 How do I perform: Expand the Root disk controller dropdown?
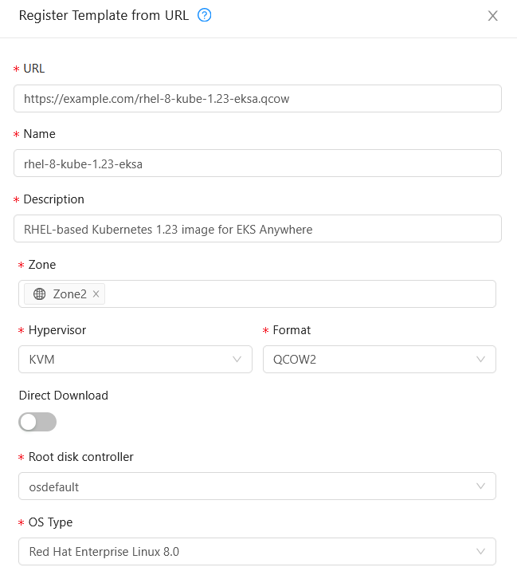(x=257, y=486)
